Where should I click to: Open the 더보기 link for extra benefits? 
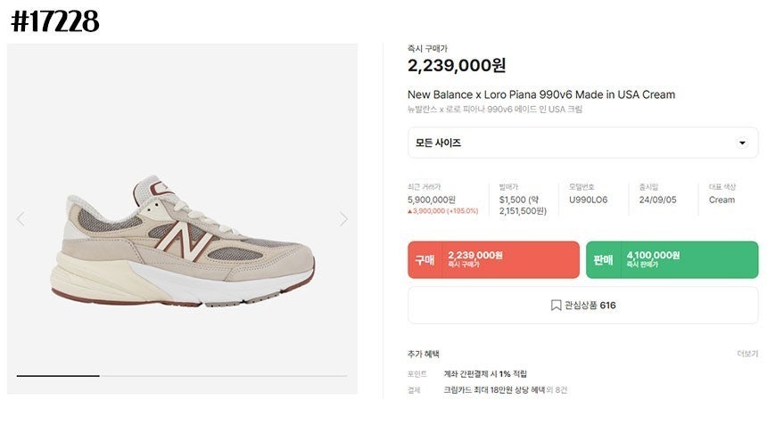(x=747, y=354)
